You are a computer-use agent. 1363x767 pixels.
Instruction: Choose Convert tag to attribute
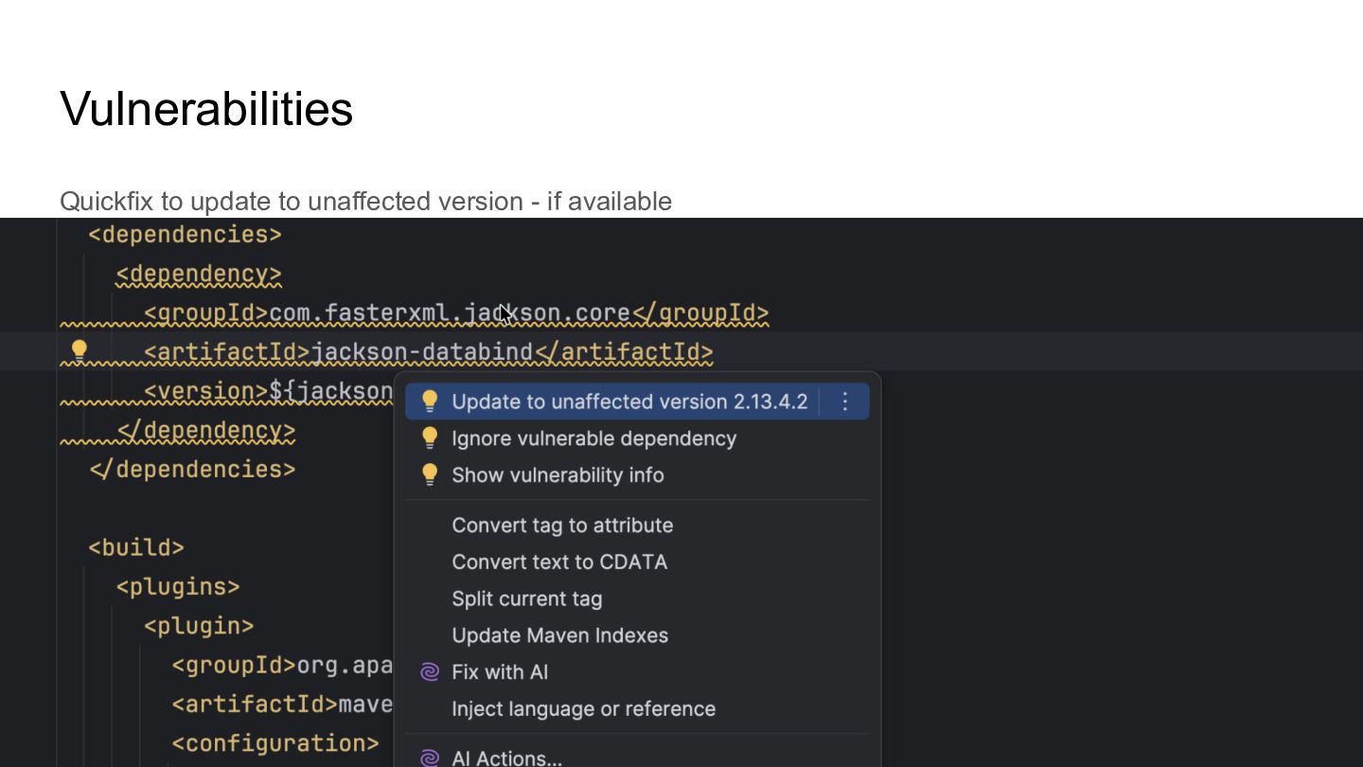[x=562, y=526]
